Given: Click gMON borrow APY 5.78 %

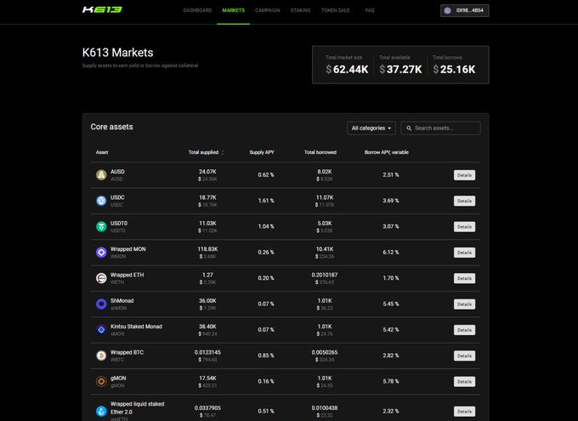Looking at the screenshot, I should pyautogui.click(x=391, y=382).
